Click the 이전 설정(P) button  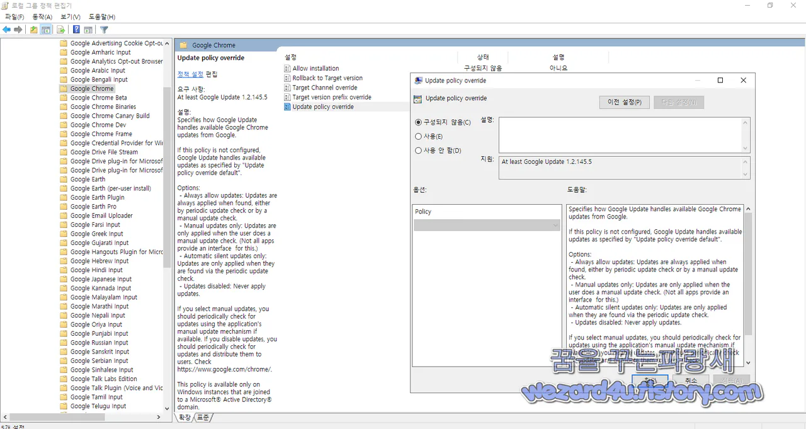click(x=624, y=102)
